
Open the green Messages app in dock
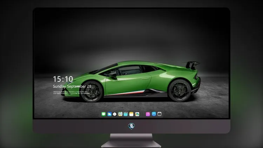pyautogui.click(x=103, y=114)
